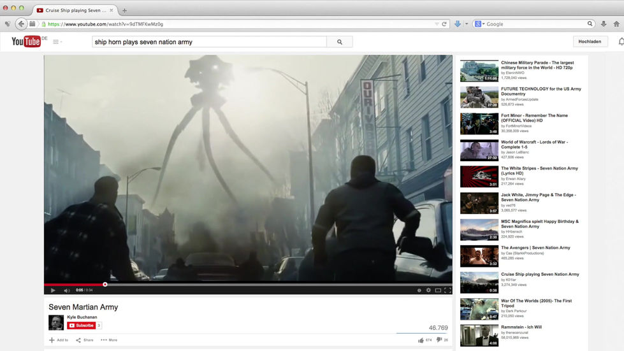Image resolution: width=624 pixels, height=351 pixels.
Task: Open World of Warcraft - Lords of War video
Action: click(x=535, y=145)
